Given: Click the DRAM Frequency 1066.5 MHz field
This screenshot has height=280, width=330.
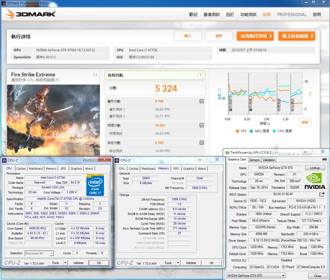Looking at the screenshot, I should click(179, 199).
